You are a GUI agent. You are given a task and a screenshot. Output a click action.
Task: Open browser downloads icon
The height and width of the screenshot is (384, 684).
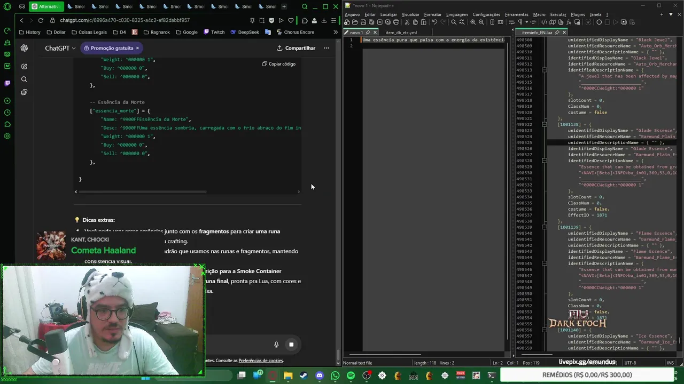pyautogui.click(x=324, y=20)
